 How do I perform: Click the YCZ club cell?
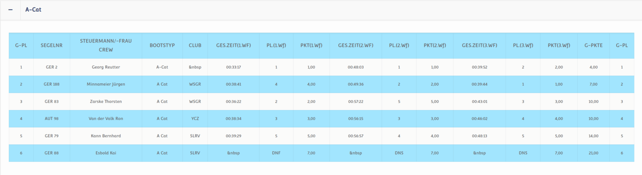195,119
